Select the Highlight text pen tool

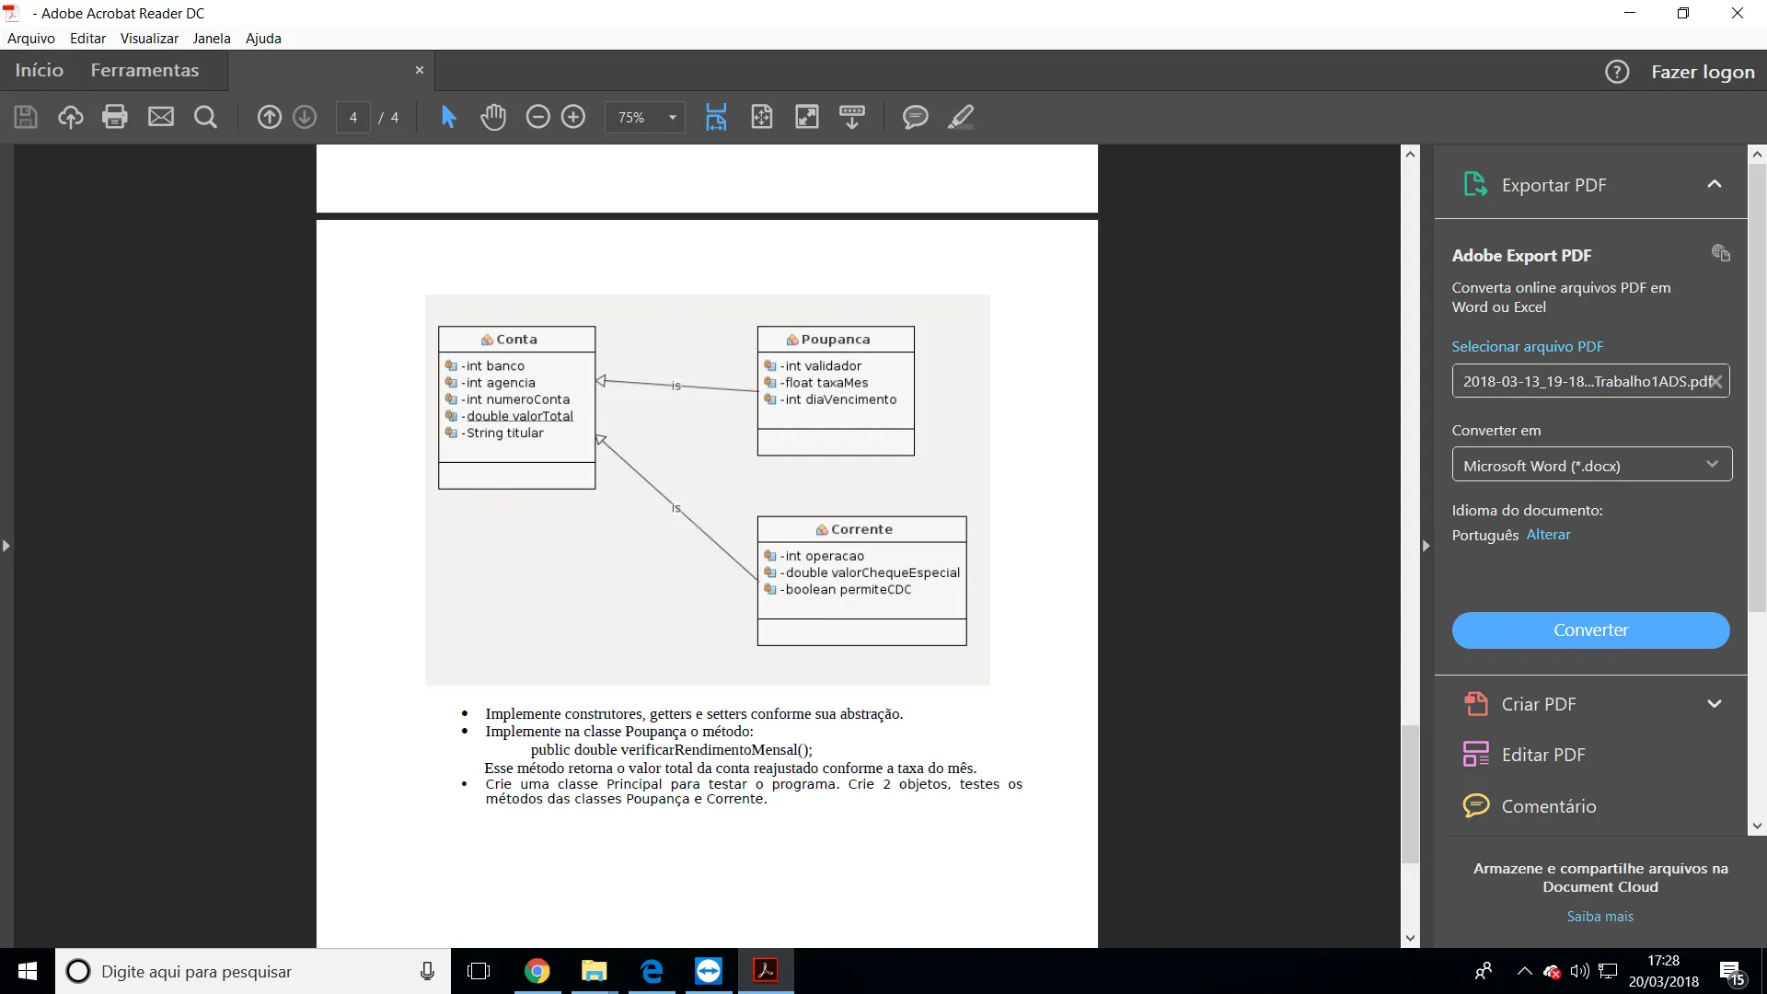click(x=961, y=117)
